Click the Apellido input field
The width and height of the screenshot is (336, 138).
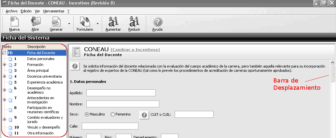click(121, 93)
